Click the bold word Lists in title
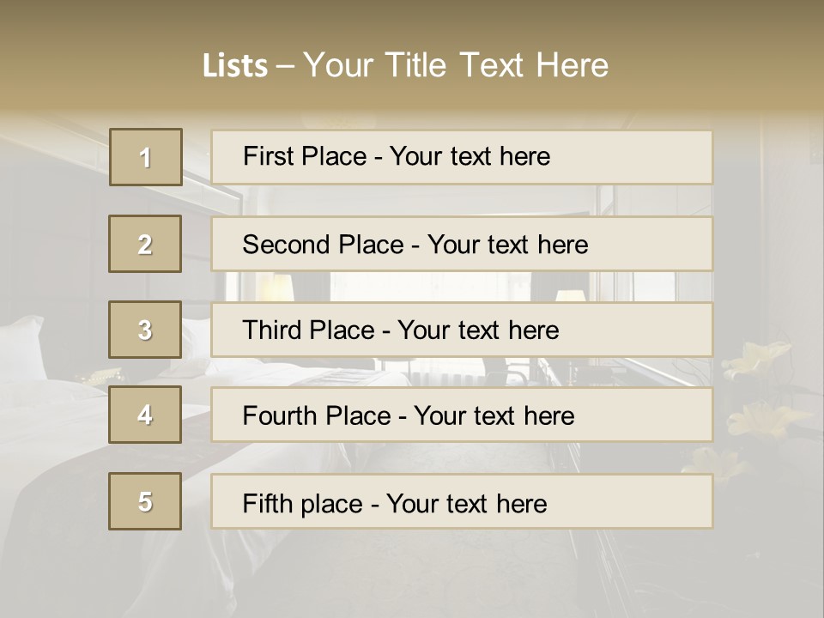 [x=234, y=66]
